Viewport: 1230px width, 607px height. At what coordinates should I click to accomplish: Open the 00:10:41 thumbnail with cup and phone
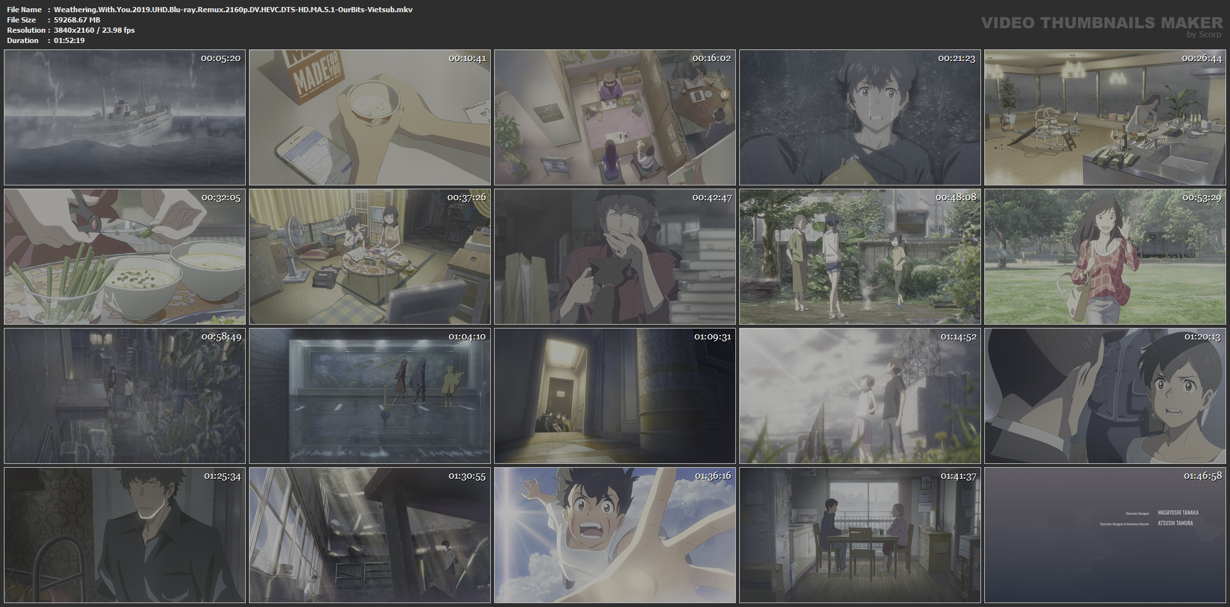(x=370, y=117)
